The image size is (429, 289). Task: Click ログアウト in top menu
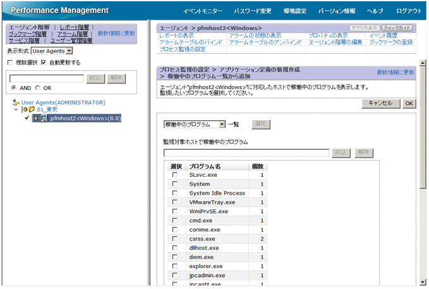click(409, 11)
